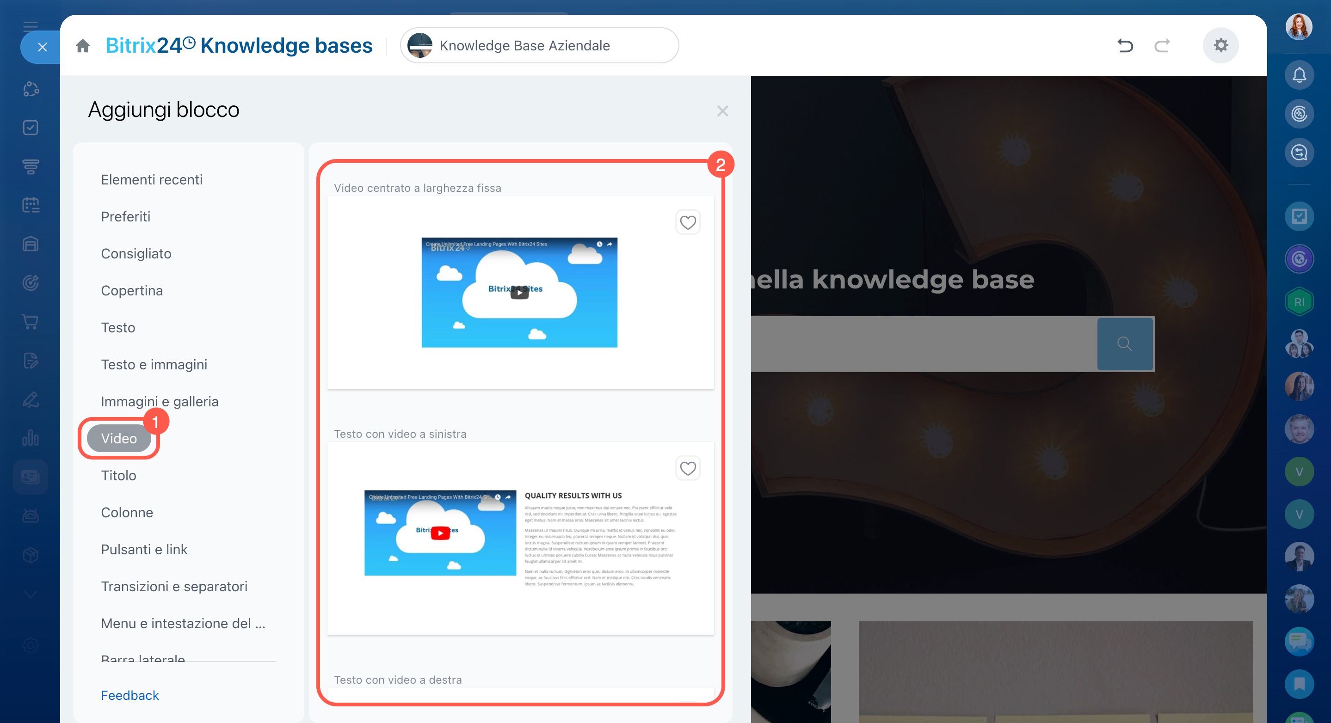Open the Feedback link
The height and width of the screenshot is (723, 1331).
tap(129, 695)
